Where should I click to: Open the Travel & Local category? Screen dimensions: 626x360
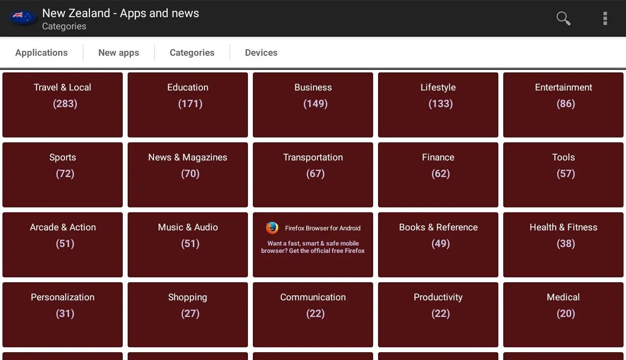[63, 105]
